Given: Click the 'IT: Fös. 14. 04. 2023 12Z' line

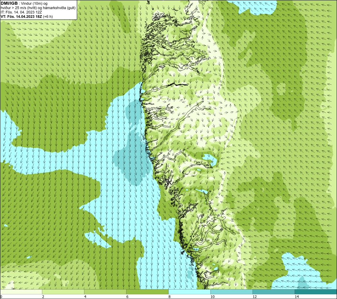Looking at the screenshot, I should (21, 12).
